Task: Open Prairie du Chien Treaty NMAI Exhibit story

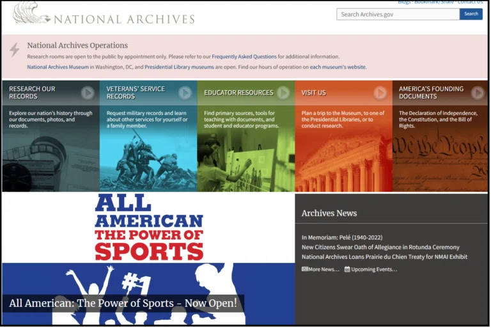Action: [384, 258]
